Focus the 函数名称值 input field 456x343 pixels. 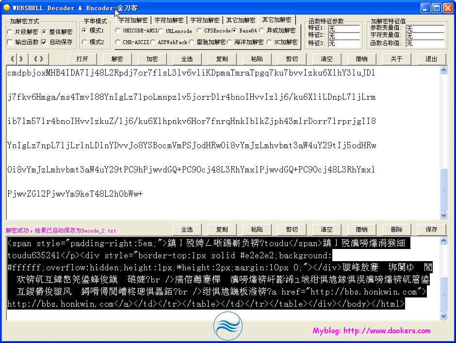425,43
